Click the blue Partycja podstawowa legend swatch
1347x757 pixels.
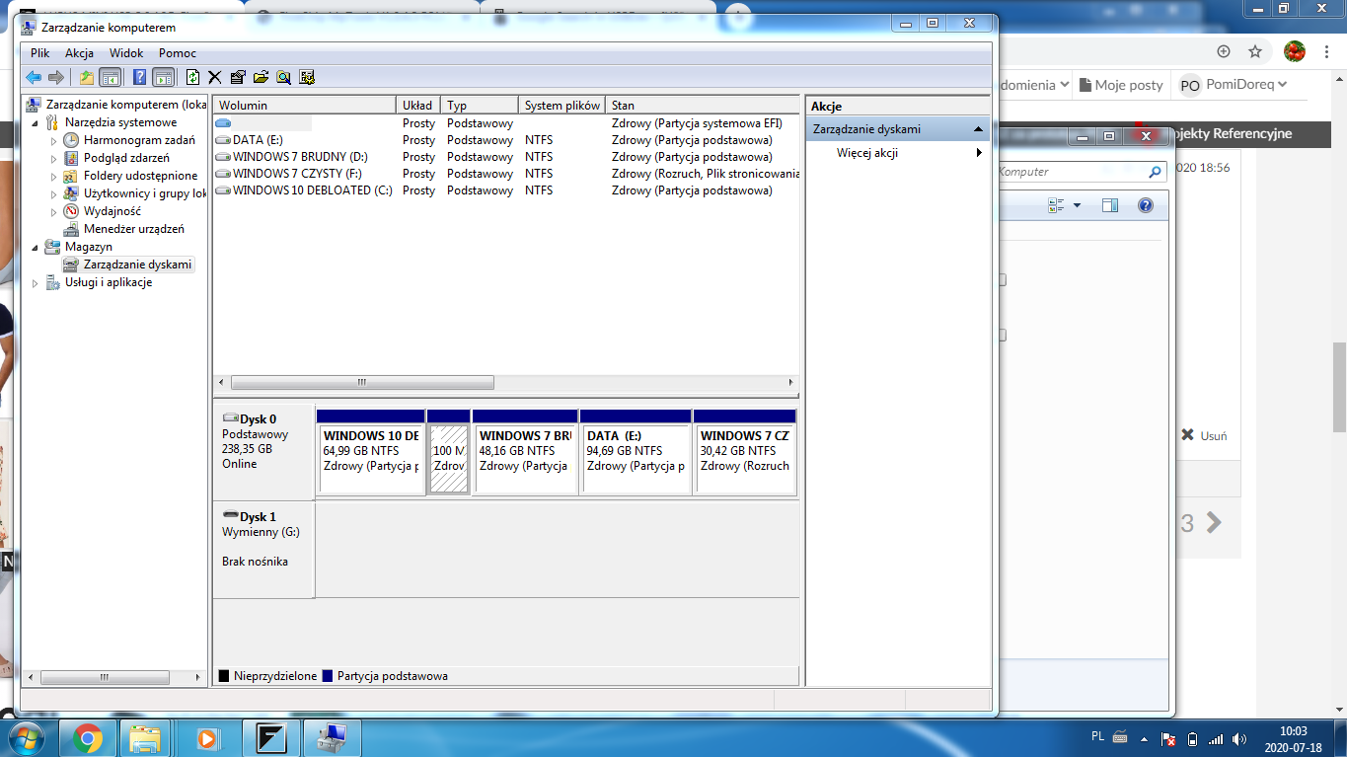coord(328,676)
